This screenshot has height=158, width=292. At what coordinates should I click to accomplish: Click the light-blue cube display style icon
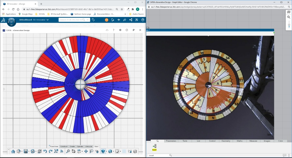click(110, 151)
